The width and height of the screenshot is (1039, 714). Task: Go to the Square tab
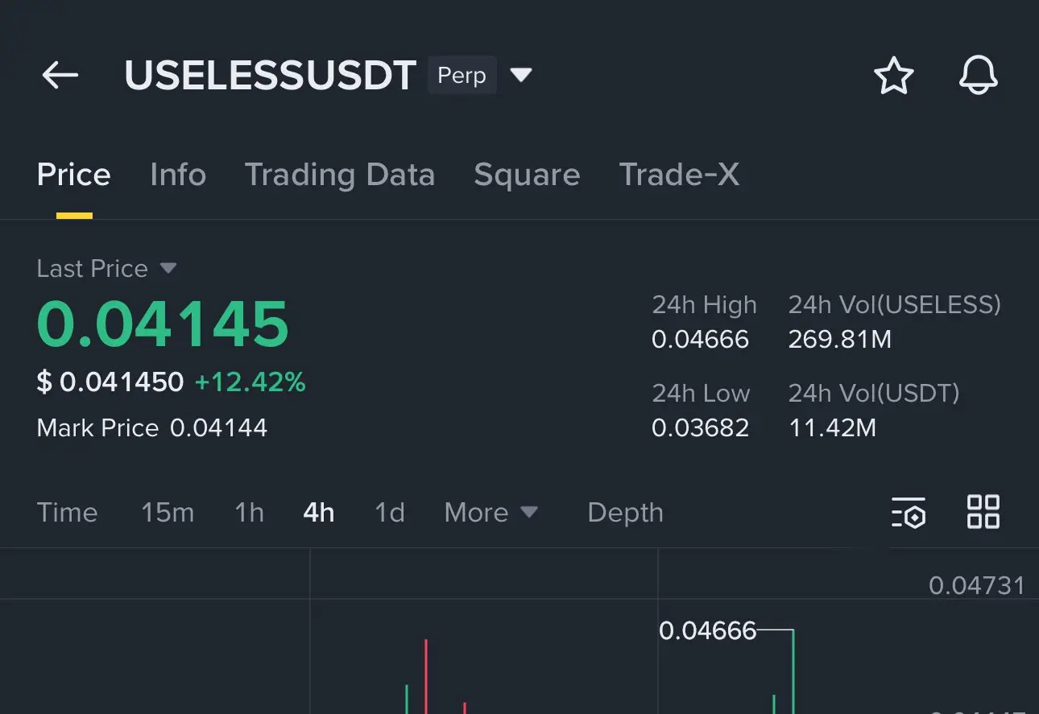(x=527, y=175)
